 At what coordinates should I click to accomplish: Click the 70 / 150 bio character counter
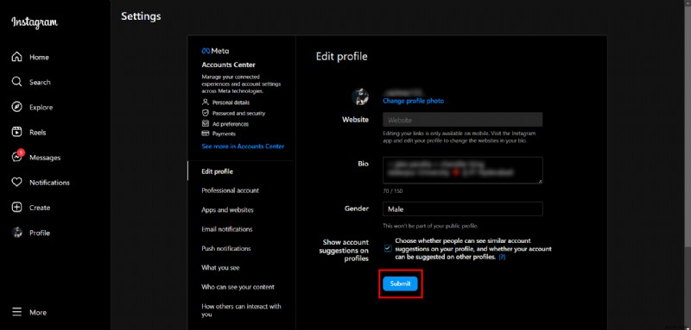tap(393, 191)
